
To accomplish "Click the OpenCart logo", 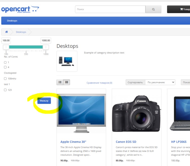I will tap(20, 9).
